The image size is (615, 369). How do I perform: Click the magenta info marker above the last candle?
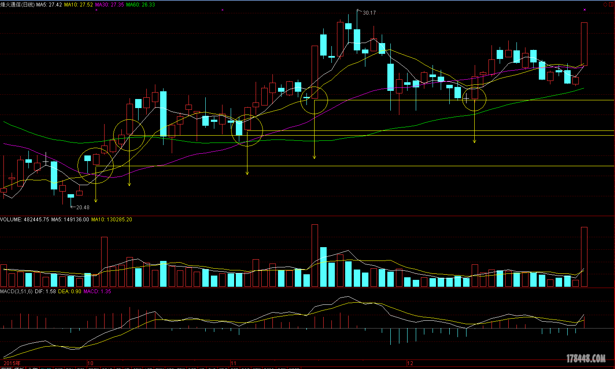[584, 9]
